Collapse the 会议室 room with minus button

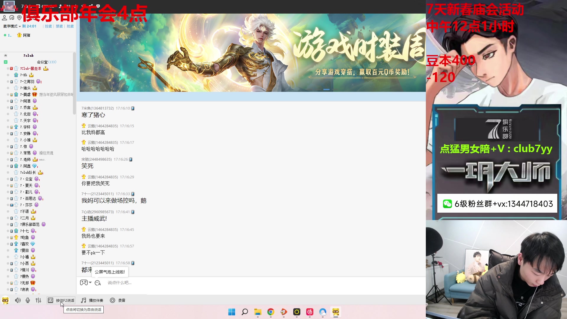(6, 62)
